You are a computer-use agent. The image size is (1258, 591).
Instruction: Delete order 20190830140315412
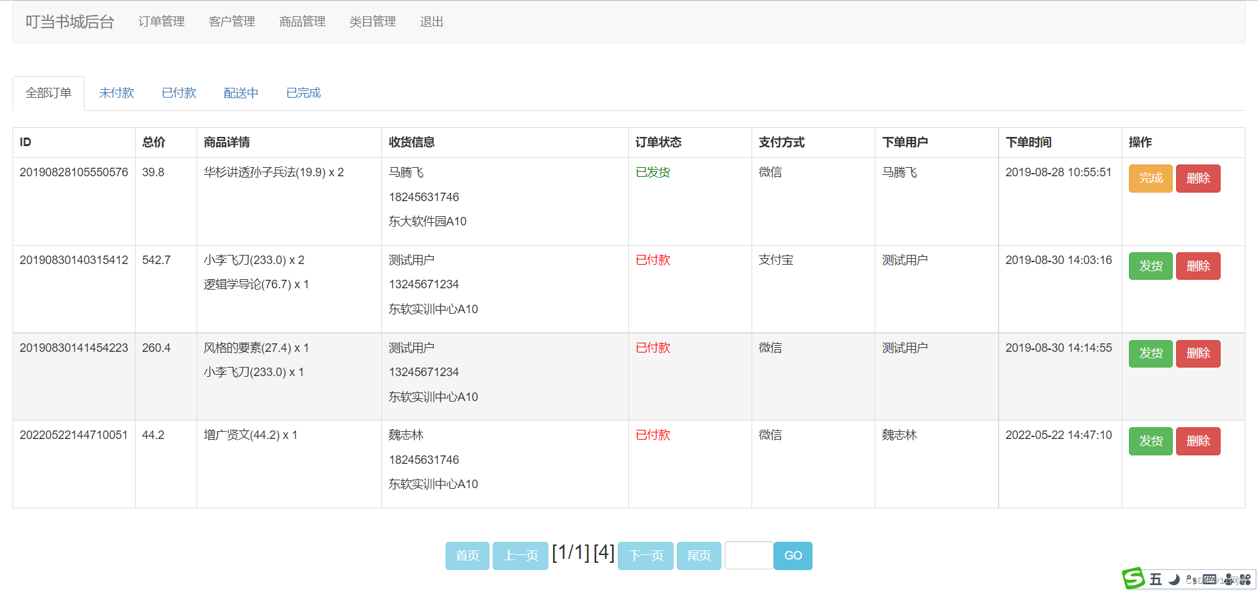pyautogui.click(x=1198, y=266)
